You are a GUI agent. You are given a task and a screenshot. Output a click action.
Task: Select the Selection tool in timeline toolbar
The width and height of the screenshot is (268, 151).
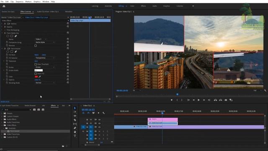coord(75,108)
